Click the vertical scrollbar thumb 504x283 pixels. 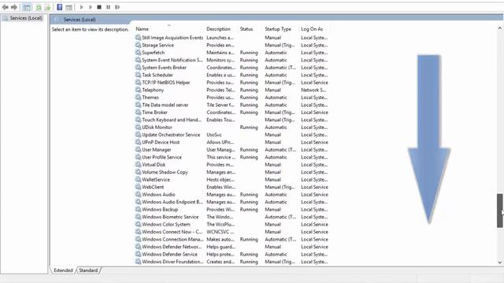[x=500, y=211]
